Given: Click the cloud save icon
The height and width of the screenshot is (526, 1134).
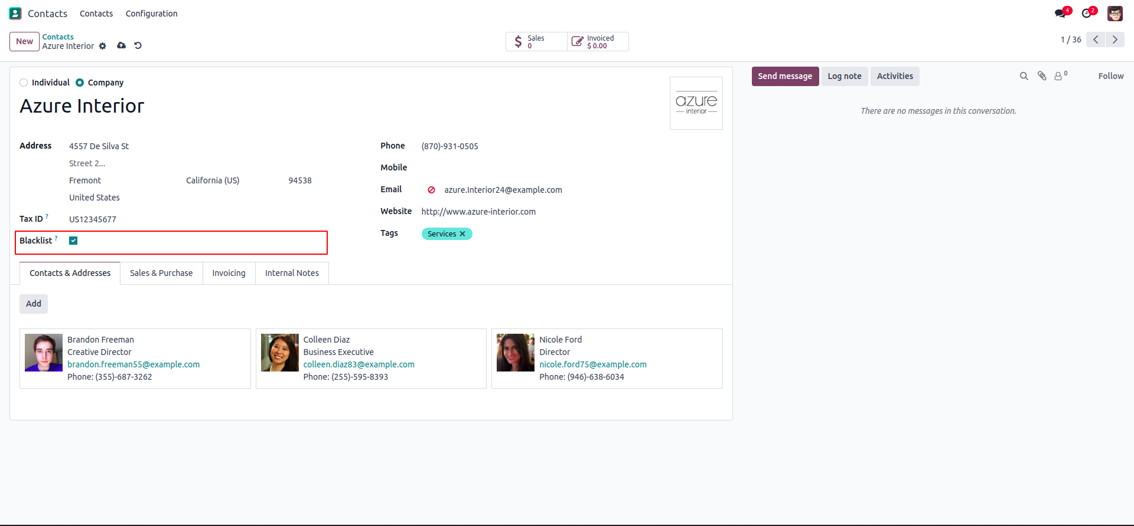Looking at the screenshot, I should point(121,45).
